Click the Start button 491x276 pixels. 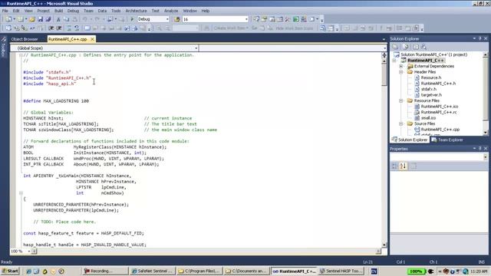tap(10, 271)
